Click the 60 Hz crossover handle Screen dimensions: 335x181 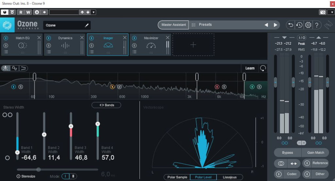pos(34,77)
